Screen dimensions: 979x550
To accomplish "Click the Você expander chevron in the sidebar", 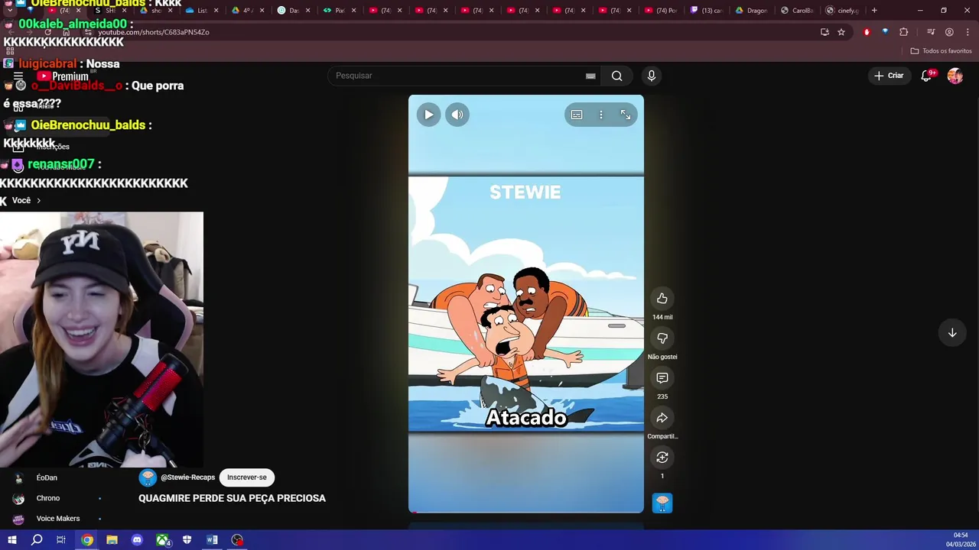I will tap(38, 200).
